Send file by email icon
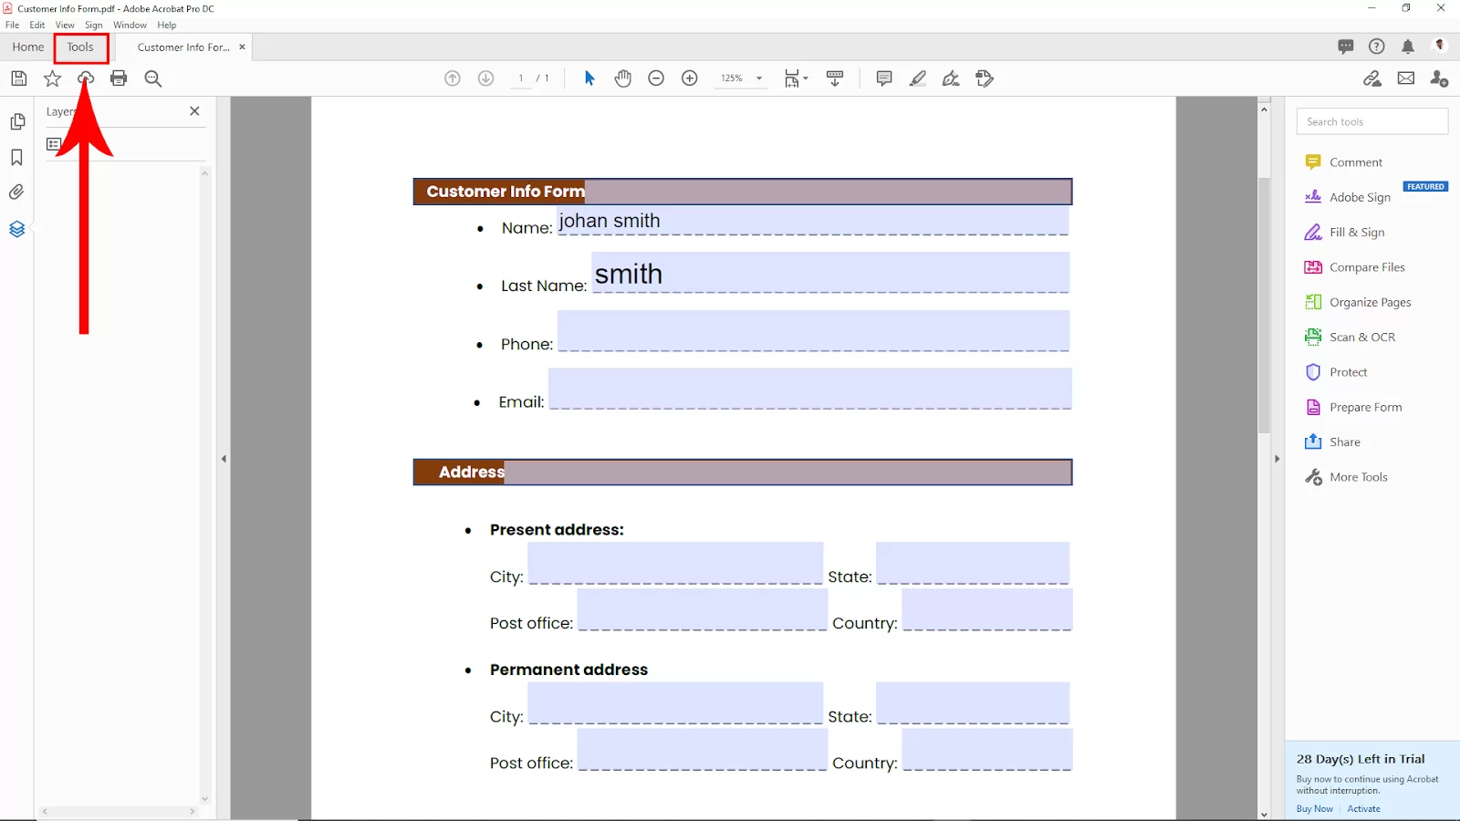The image size is (1460, 821). [x=1406, y=78]
